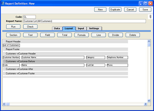Select the Customer Number label box

click(11, 57)
